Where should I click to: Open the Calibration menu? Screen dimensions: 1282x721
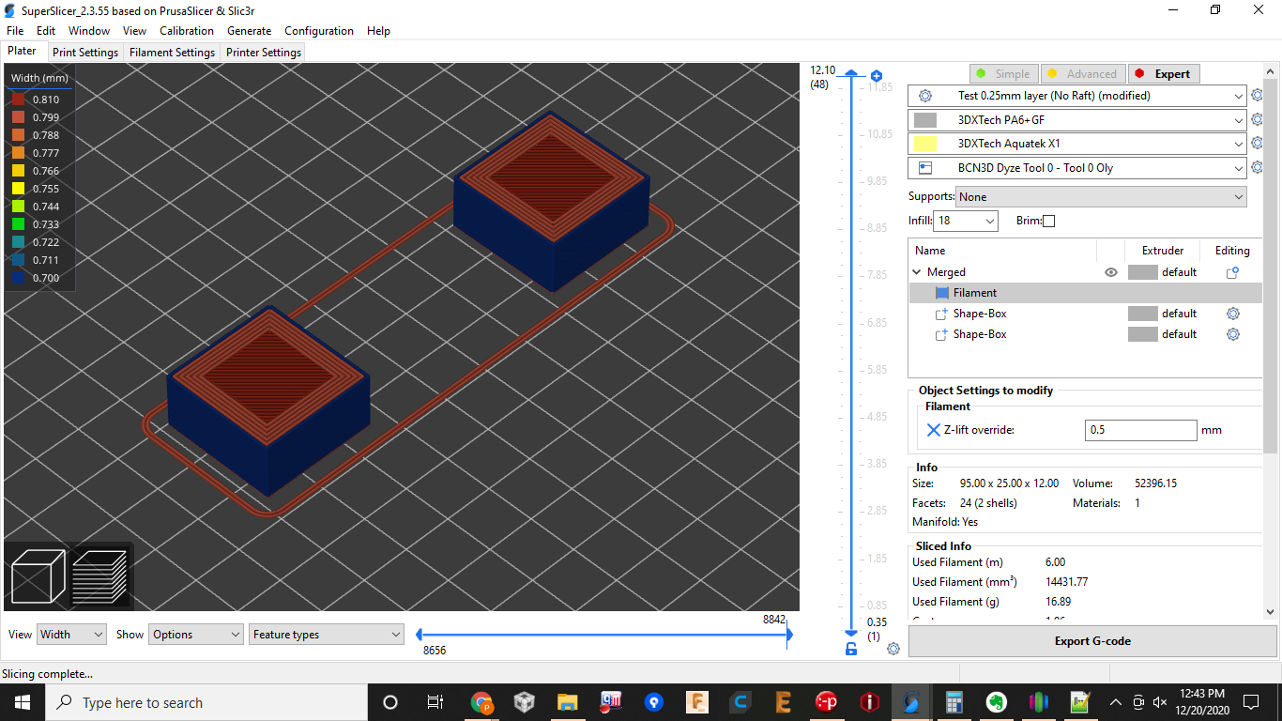[x=187, y=30]
